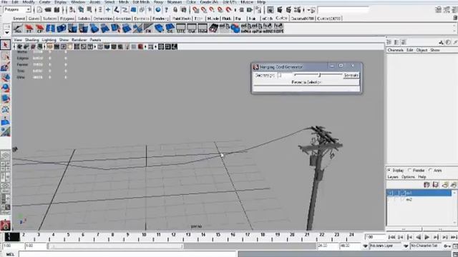Screen dimensions: 458x257
Task: Click the time range slider bar
Action: tap(116, 246)
